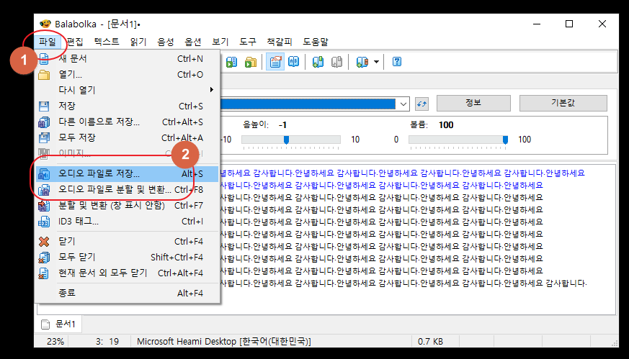Viewport: 629px width, 359px height.
Task: Click the blue question mark help icon
Action: (x=397, y=62)
